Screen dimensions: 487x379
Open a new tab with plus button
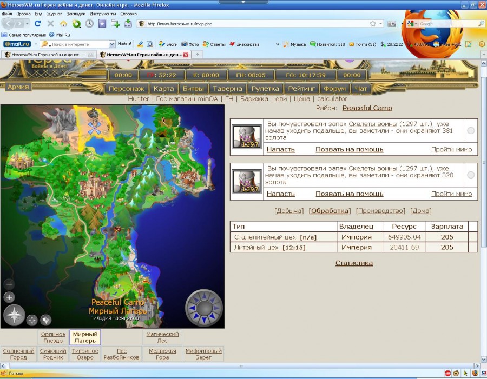tap(197, 55)
